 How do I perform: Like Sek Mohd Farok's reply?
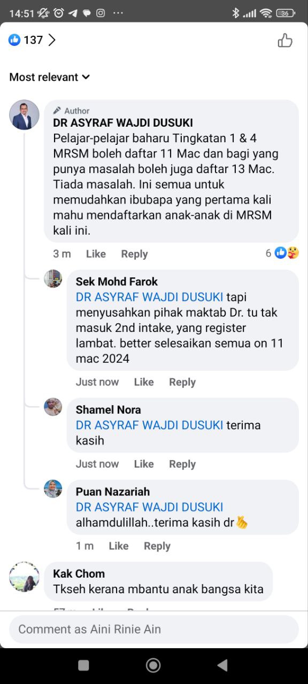coord(144,382)
